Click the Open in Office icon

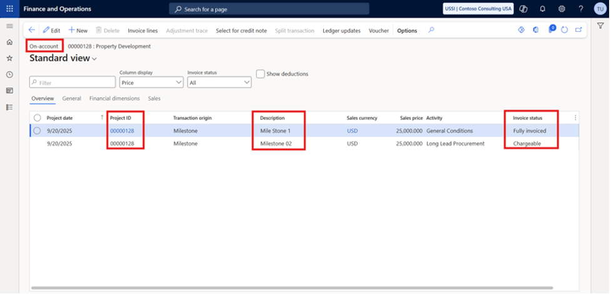point(536,30)
